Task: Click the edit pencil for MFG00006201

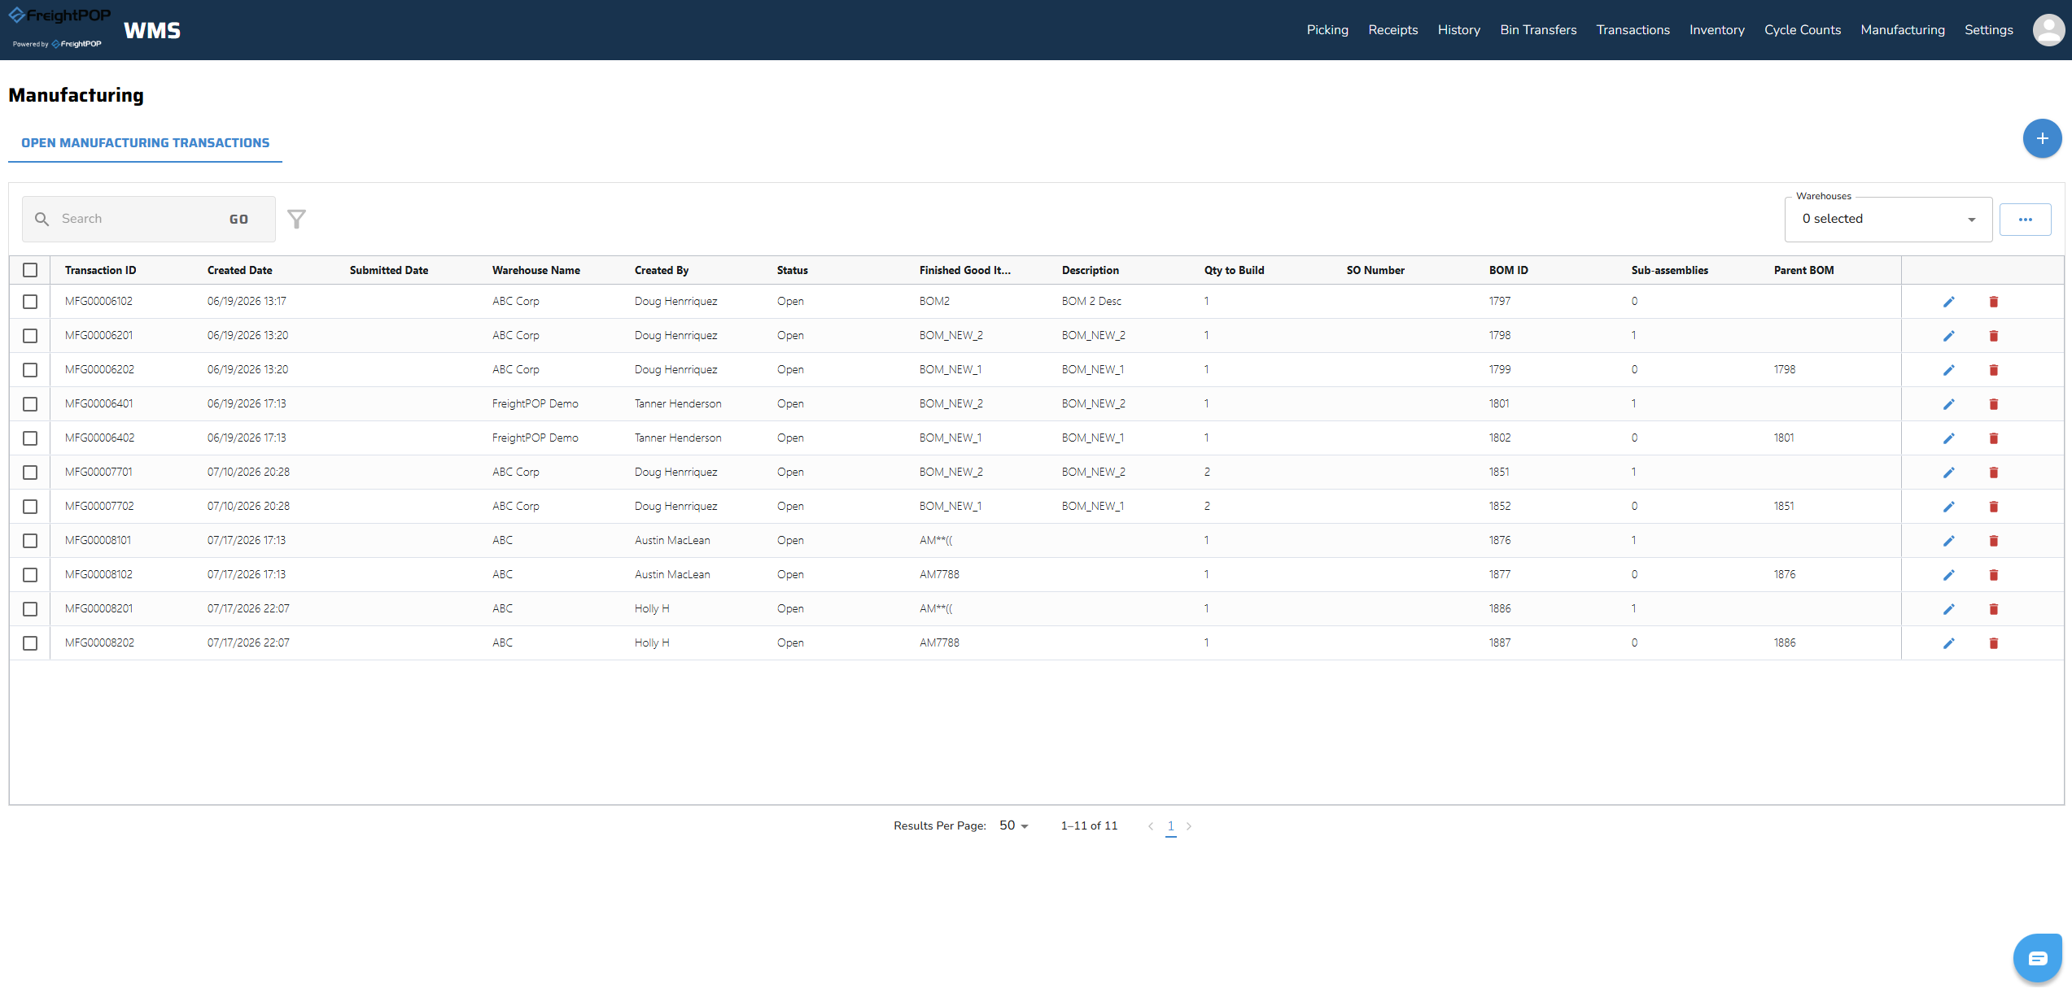Action: point(1948,336)
